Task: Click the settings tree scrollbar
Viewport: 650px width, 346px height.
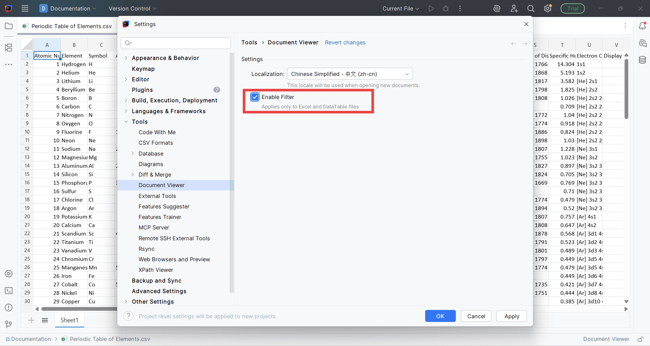Action: coord(232,173)
